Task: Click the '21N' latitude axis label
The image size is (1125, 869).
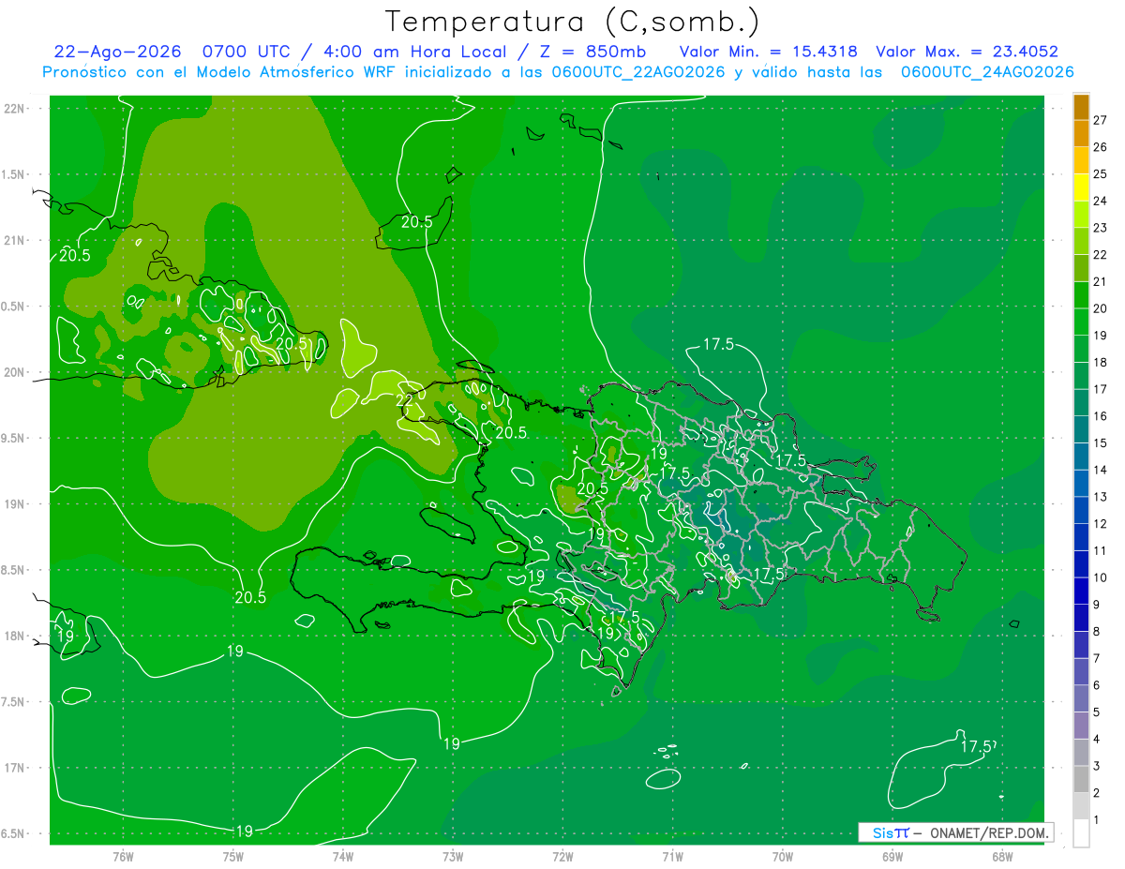Action: point(14,240)
